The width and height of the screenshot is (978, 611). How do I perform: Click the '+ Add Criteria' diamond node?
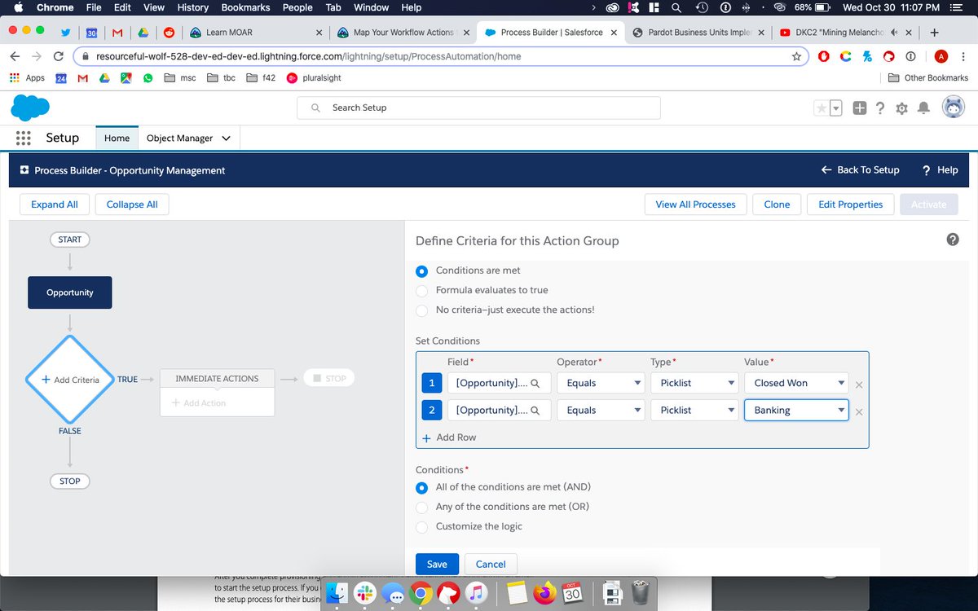[70, 380]
